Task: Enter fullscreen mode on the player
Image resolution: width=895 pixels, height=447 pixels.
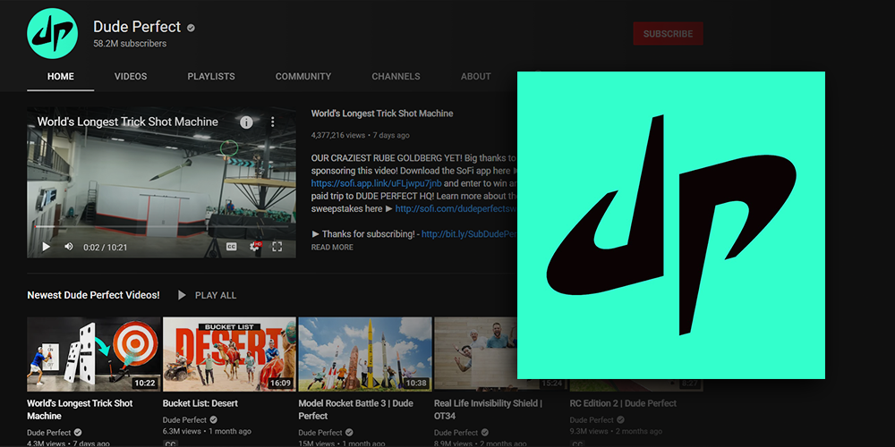Action: [277, 247]
